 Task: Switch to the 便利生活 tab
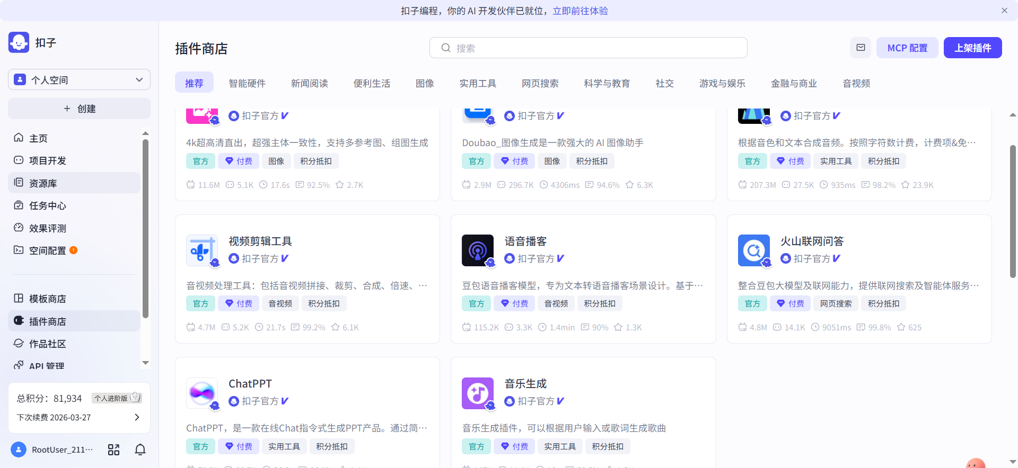(x=372, y=83)
